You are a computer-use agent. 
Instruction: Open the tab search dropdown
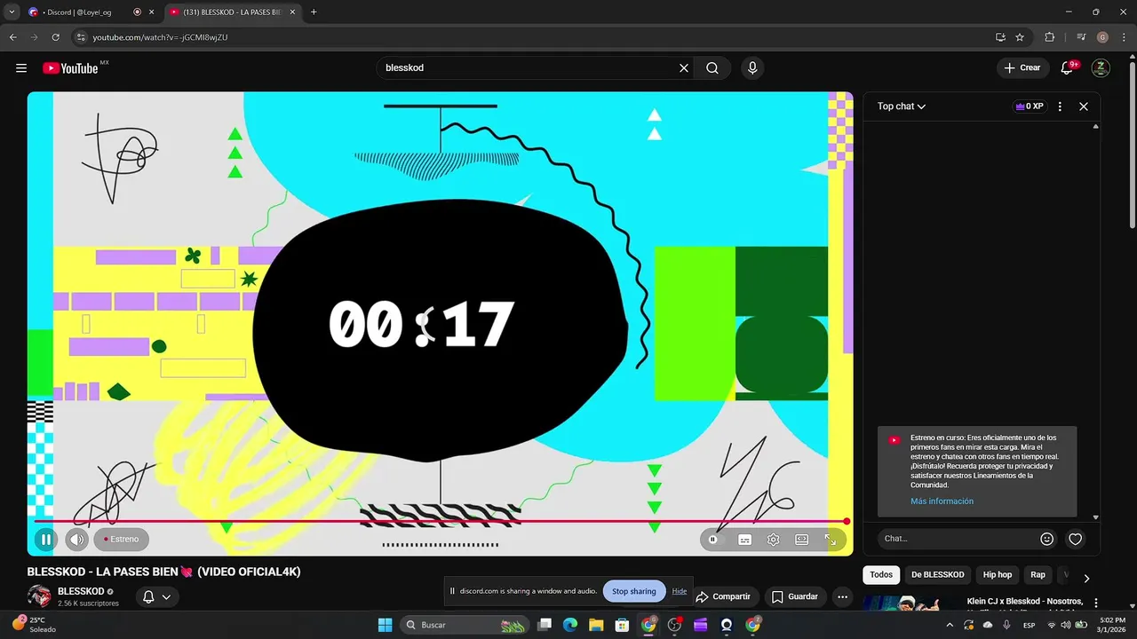[12, 12]
